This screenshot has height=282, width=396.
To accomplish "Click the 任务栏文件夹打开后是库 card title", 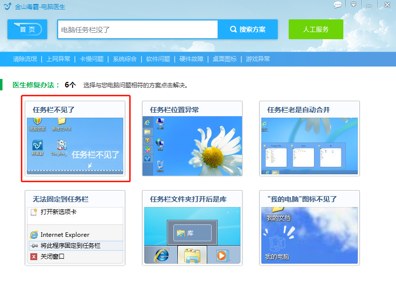I will [x=188, y=199].
